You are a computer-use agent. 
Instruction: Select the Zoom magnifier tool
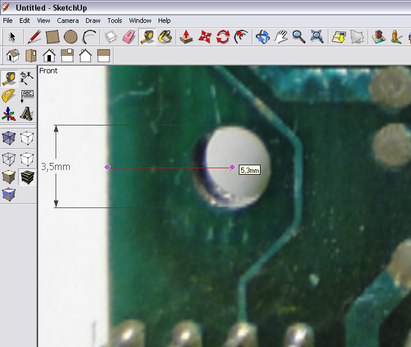click(299, 37)
